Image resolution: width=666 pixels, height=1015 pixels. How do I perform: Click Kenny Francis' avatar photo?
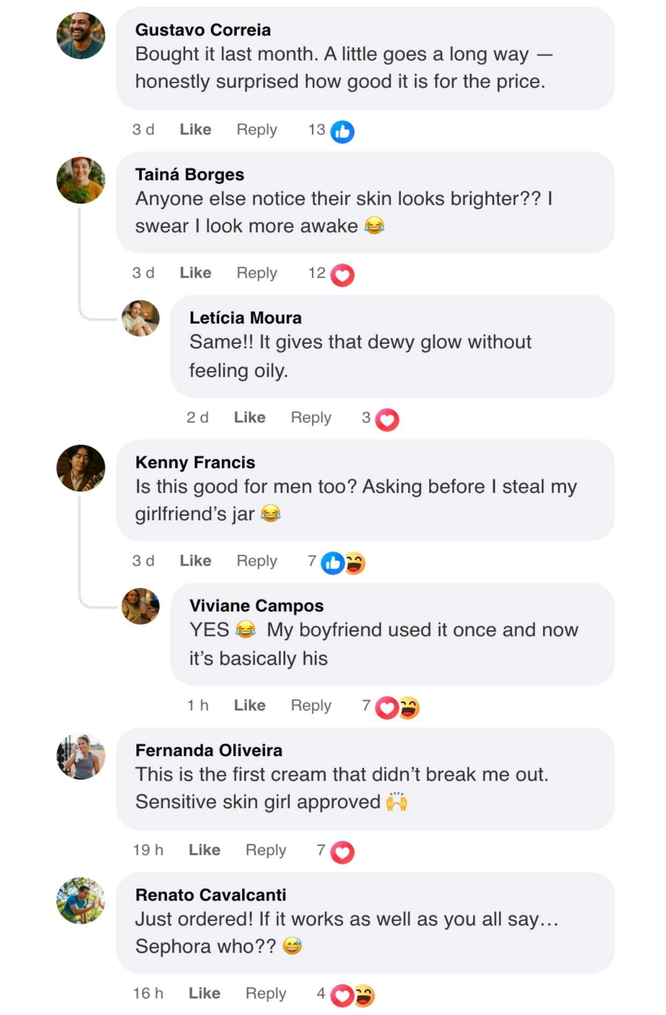tap(81, 468)
